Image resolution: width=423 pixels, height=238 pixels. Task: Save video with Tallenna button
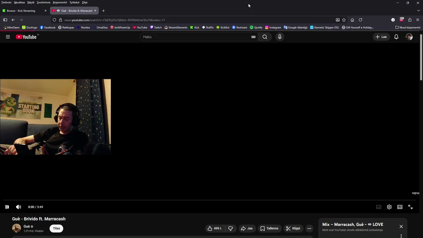coord(269,228)
